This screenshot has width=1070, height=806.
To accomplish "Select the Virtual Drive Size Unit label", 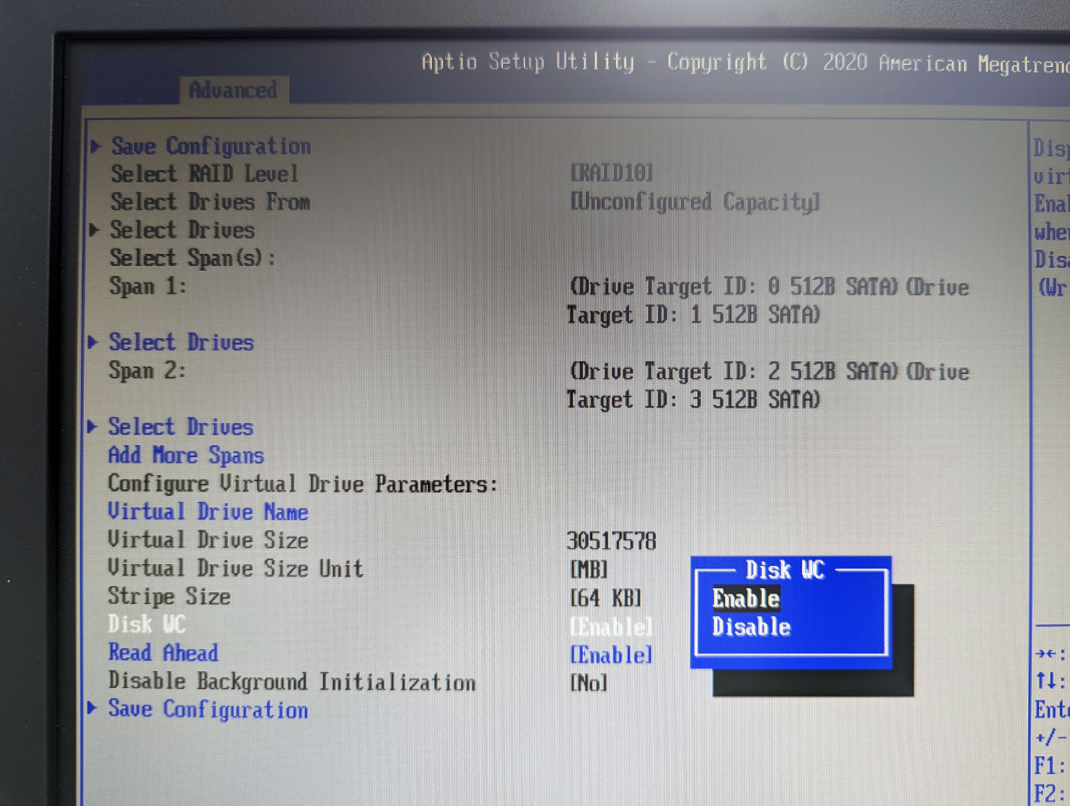I will [235, 568].
